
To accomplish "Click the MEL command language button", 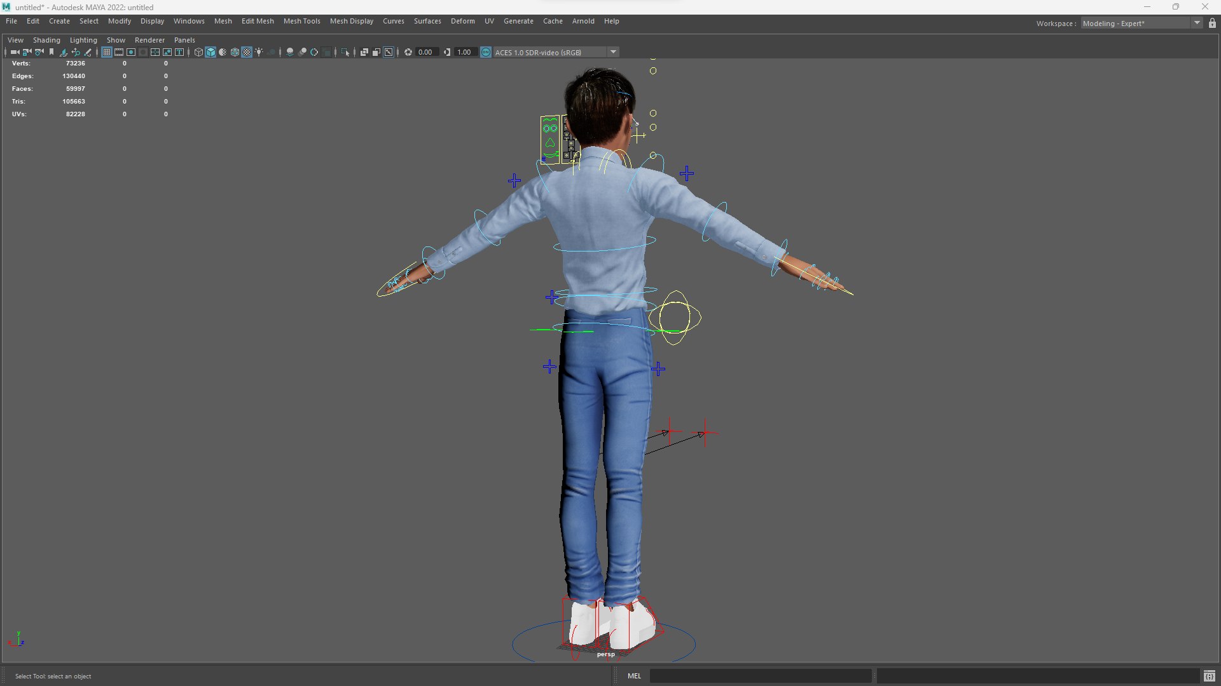I will 634,676.
